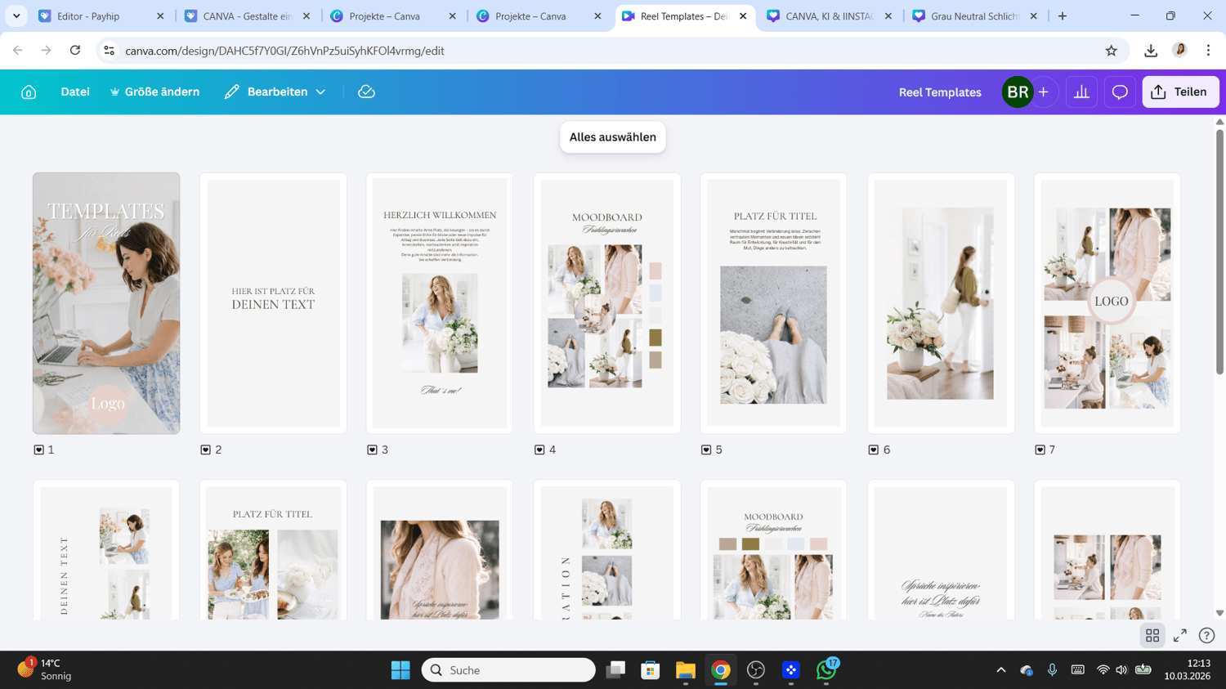The width and height of the screenshot is (1226, 689).
Task: Go to the Canva home icon
Action: [x=29, y=92]
